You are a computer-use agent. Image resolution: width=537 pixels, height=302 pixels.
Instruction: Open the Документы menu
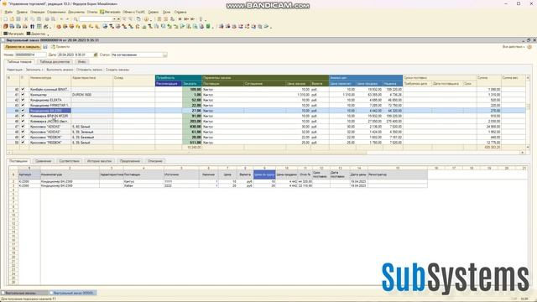pos(76,12)
